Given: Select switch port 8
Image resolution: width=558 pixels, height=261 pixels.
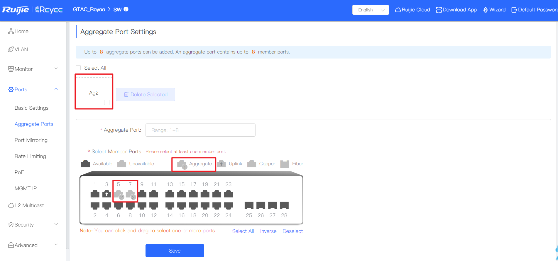Looking at the screenshot, I should click(x=130, y=206).
